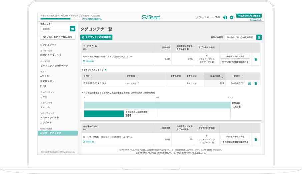Click the SiTest project name field
The height and width of the screenshot is (174, 302).
(55, 29)
